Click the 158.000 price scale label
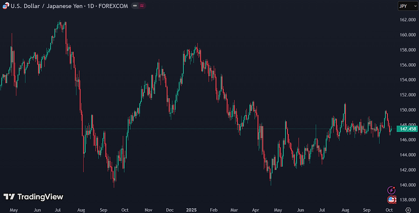The height and width of the screenshot is (213, 419). pyautogui.click(x=408, y=50)
